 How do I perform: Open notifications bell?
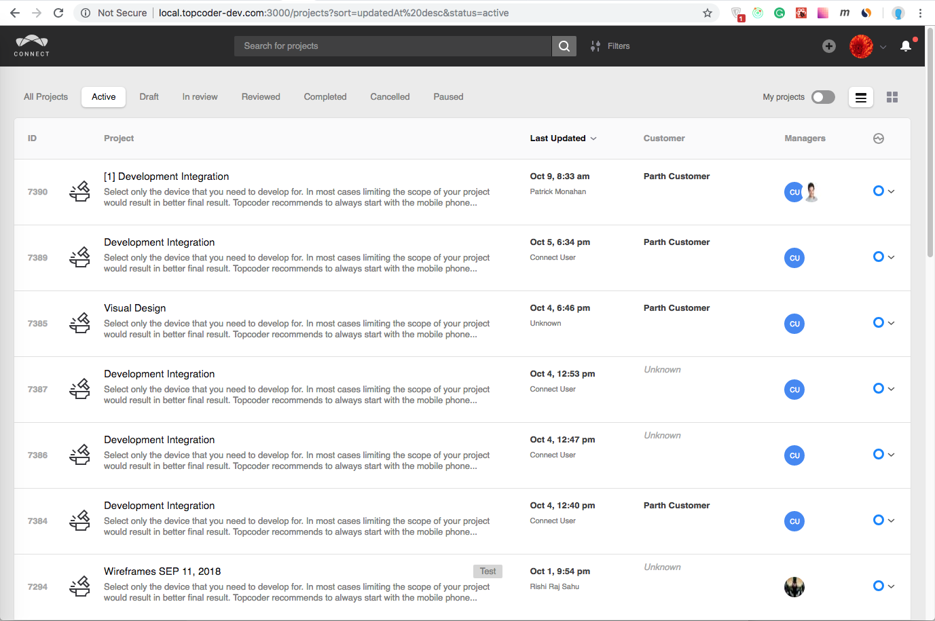tap(906, 46)
